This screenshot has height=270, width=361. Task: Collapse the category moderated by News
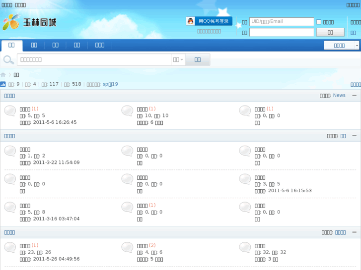(x=355, y=95)
